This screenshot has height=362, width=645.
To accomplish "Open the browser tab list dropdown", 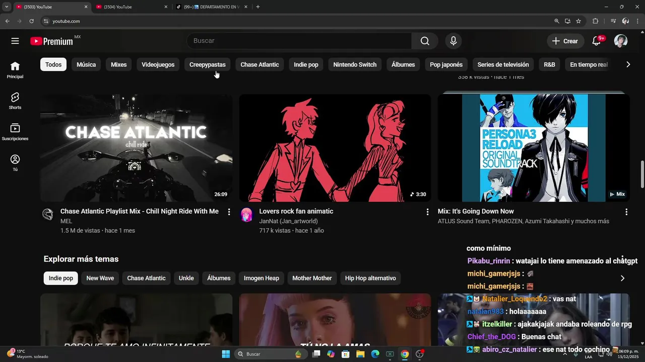I will click(x=7, y=7).
